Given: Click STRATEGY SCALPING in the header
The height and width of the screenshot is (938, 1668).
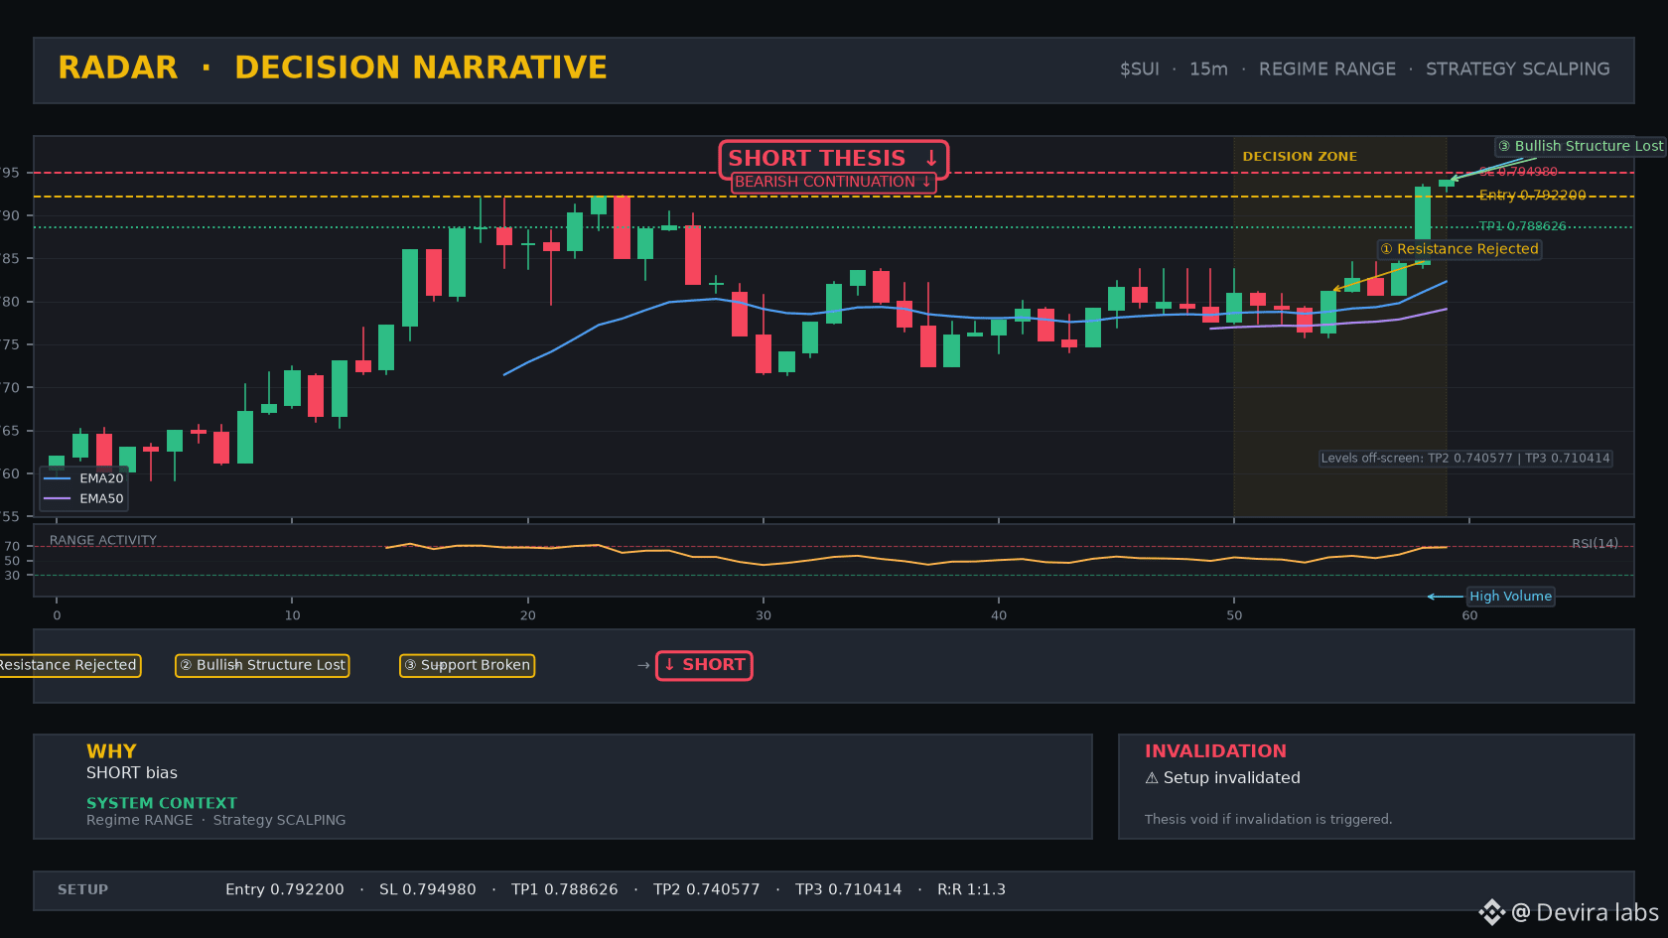Looking at the screenshot, I should 1517,69.
